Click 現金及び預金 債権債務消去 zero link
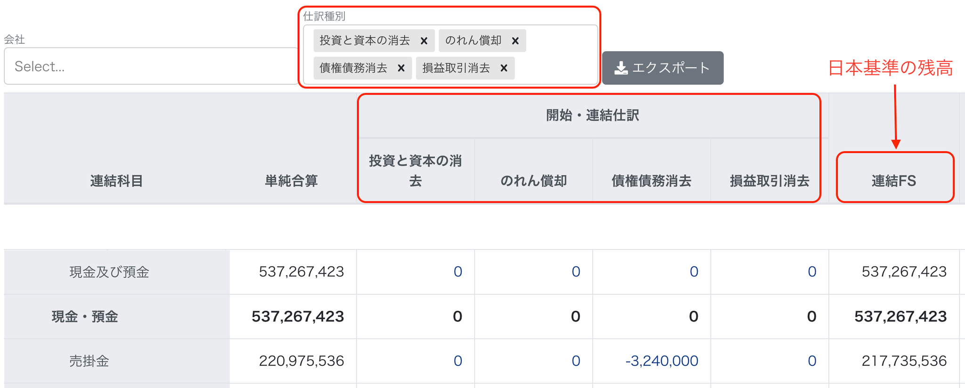 coord(694,272)
